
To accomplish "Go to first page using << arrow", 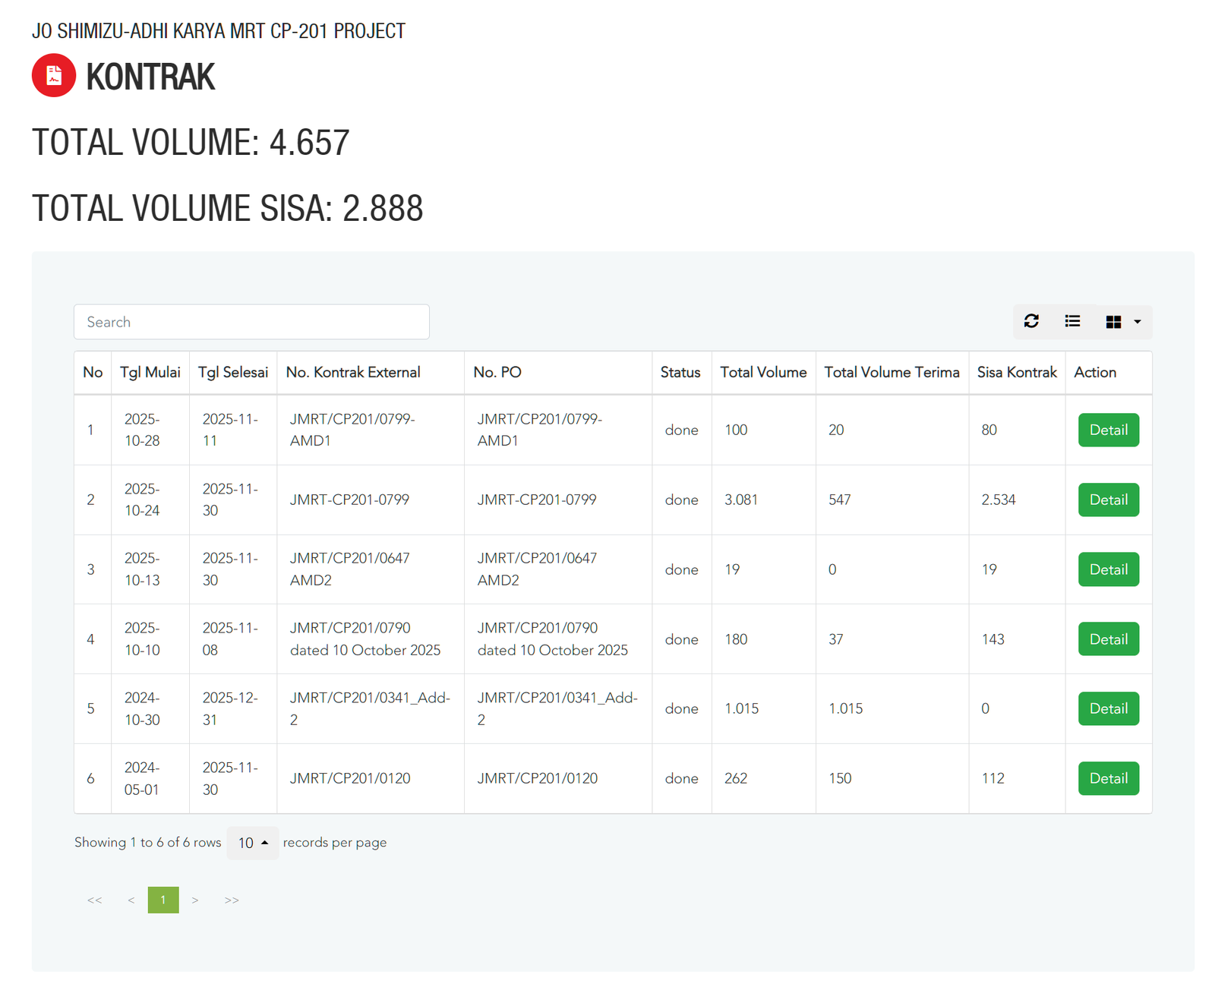I will pyautogui.click(x=94, y=900).
